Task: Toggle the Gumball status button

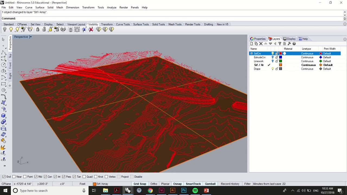Action: click(210, 184)
